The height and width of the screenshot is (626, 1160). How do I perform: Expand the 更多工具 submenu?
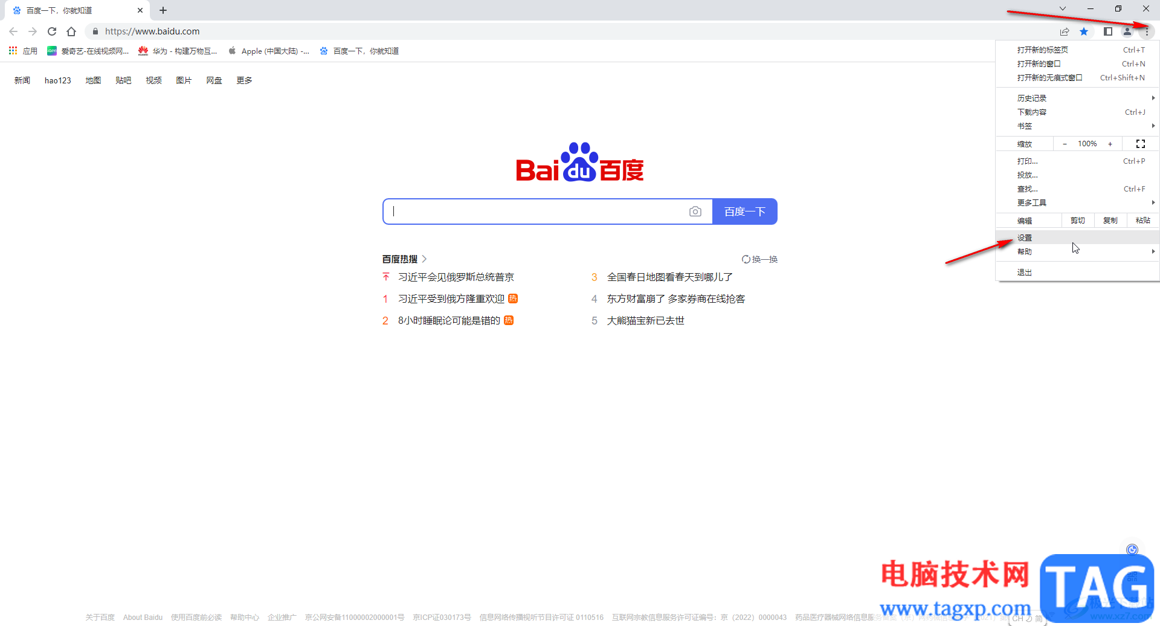point(1077,202)
